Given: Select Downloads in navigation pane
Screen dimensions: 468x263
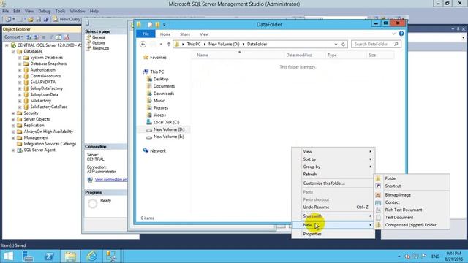Looking at the screenshot, I should click(x=164, y=94).
